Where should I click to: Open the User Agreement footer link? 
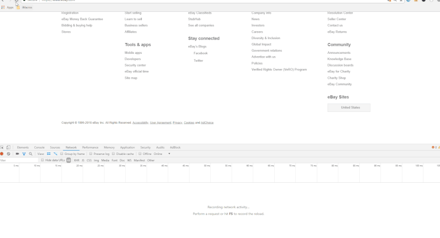tap(160, 123)
